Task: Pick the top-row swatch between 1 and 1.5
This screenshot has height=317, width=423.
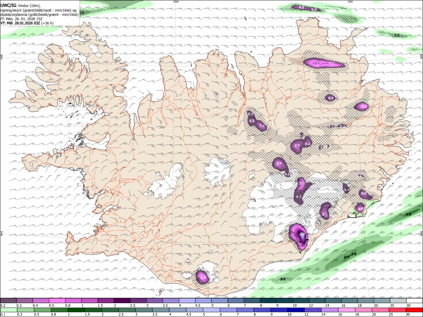Action: pyautogui.click(x=89, y=301)
